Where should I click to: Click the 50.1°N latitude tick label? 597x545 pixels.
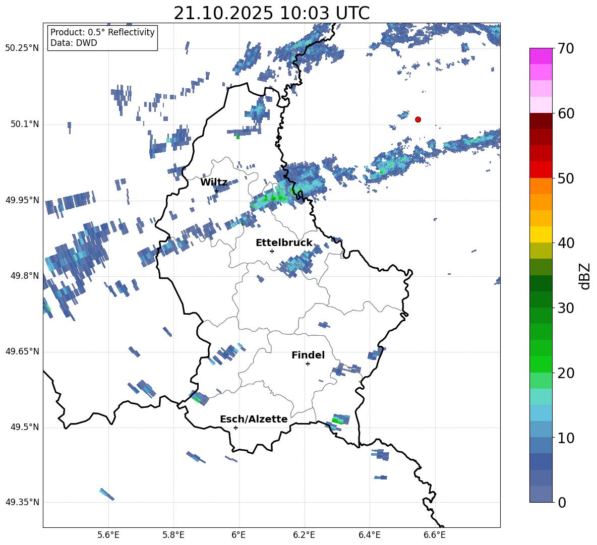[x=25, y=125]
